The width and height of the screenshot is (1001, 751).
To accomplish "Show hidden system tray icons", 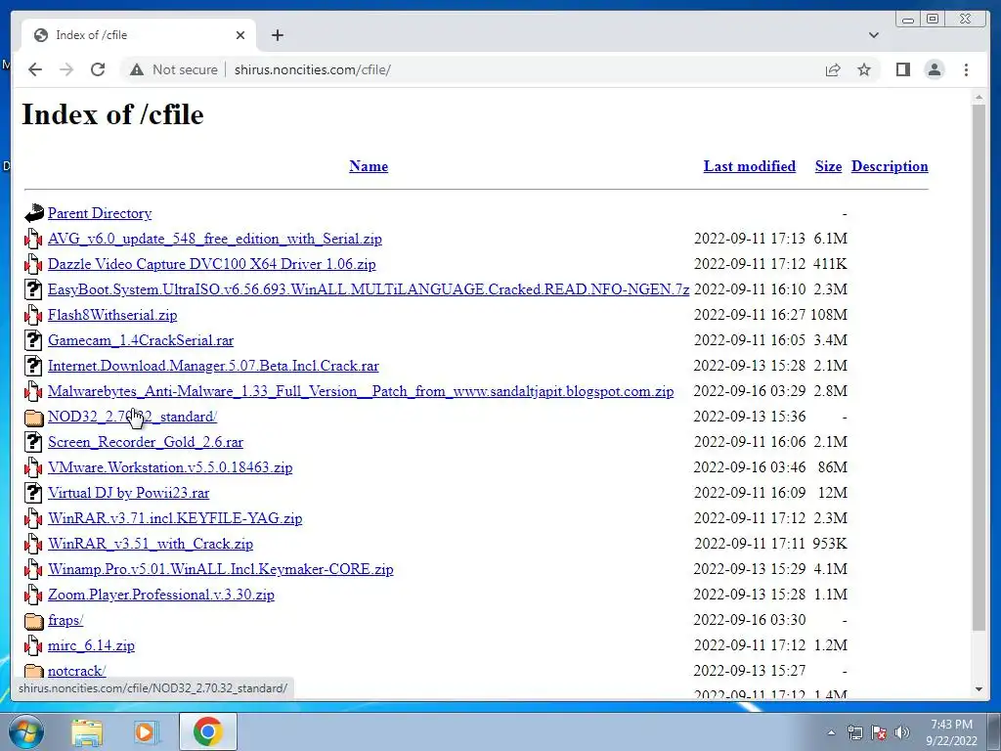I will tap(831, 732).
